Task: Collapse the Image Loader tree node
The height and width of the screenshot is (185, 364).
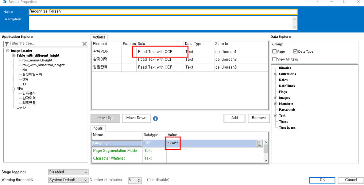Action: (8, 51)
